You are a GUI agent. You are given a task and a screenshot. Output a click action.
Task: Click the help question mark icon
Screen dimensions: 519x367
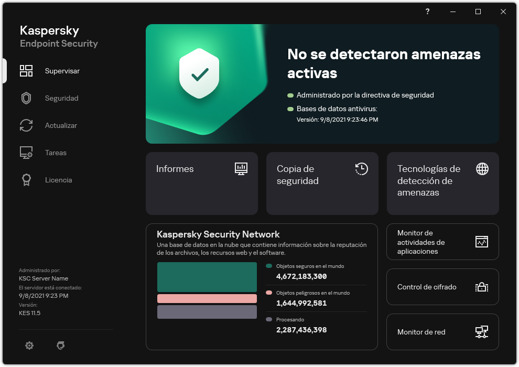click(x=428, y=12)
